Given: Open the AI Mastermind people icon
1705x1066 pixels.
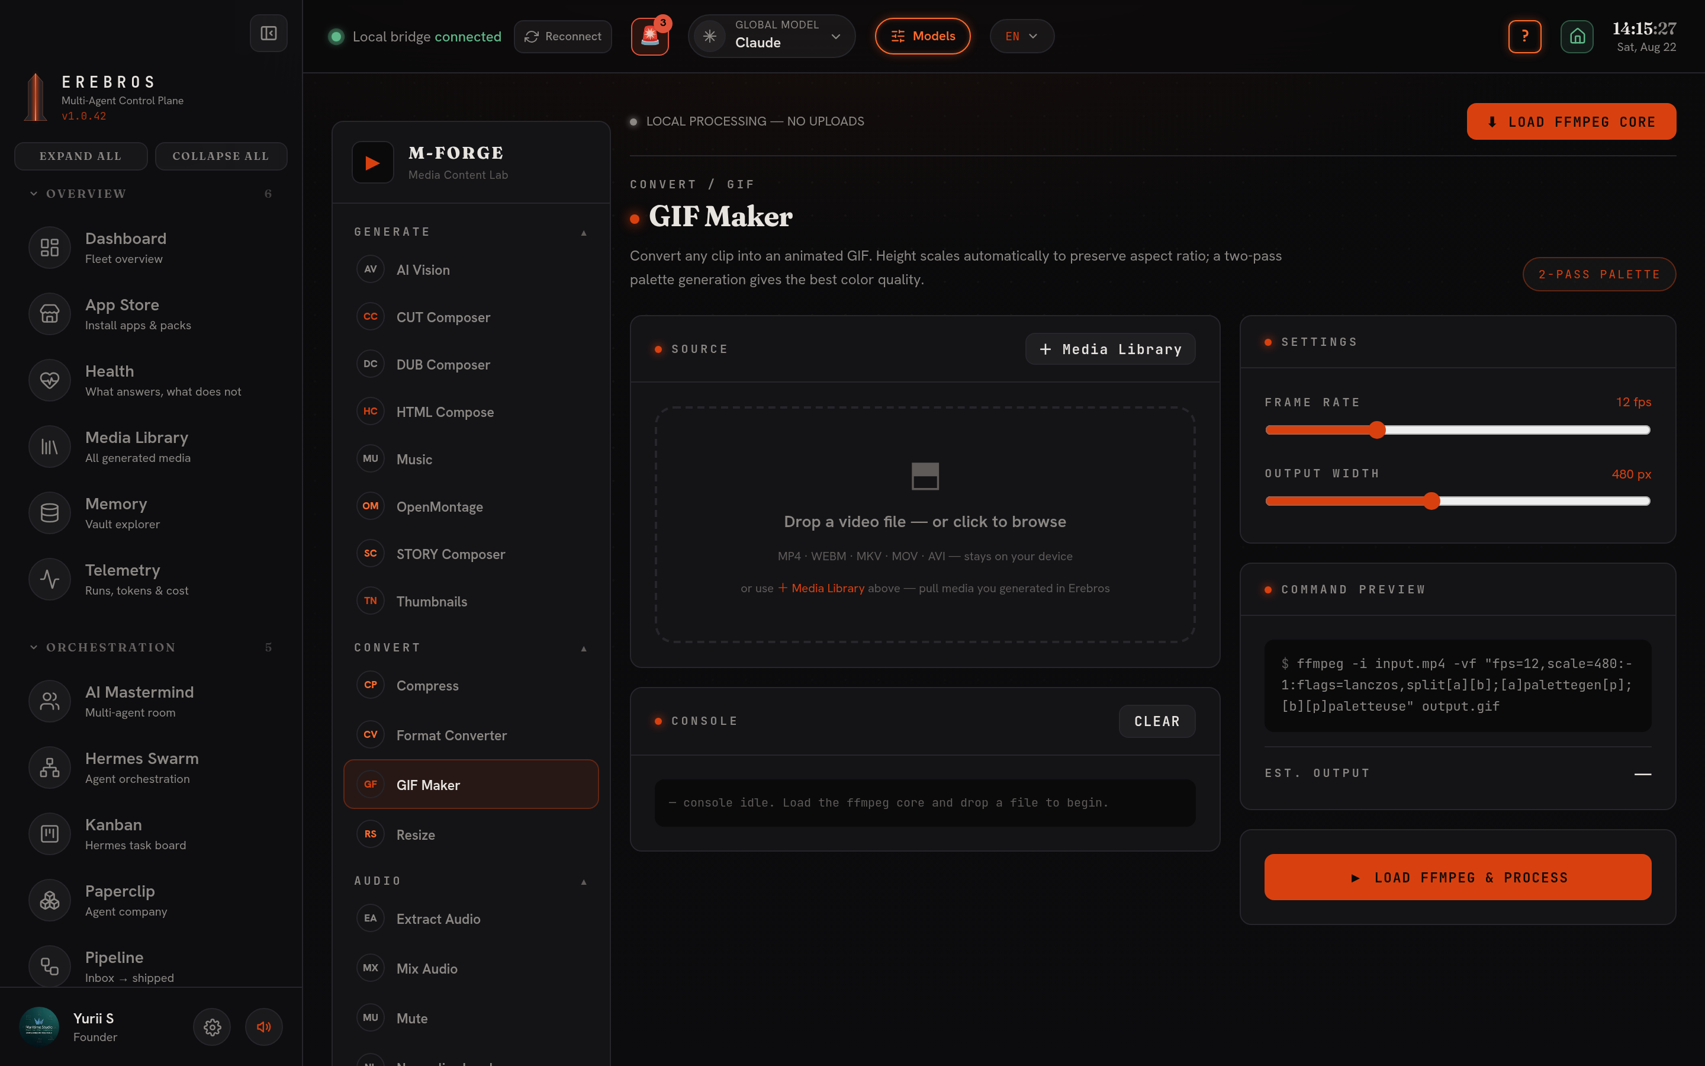Looking at the screenshot, I should pos(49,701).
